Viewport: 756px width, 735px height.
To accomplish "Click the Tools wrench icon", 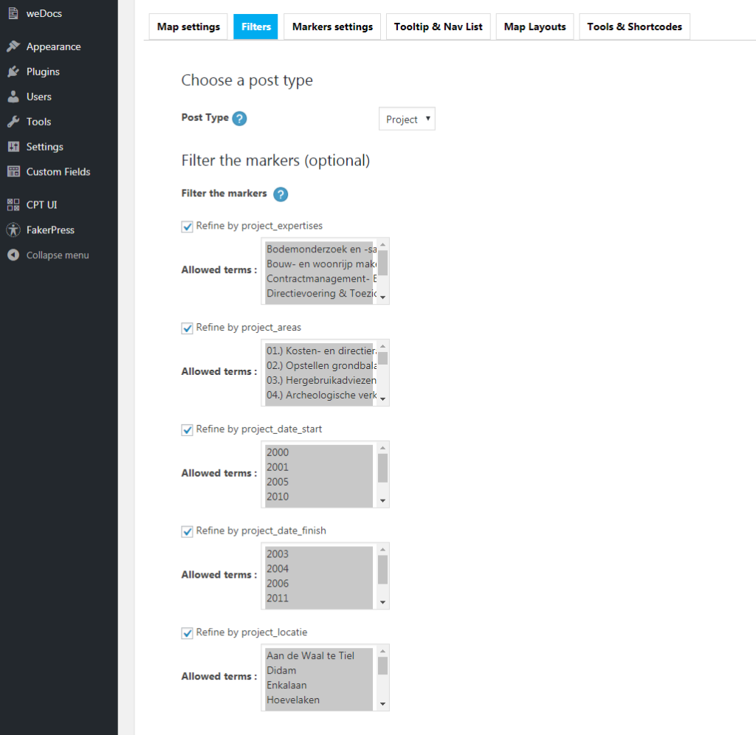I will click(13, 122).
